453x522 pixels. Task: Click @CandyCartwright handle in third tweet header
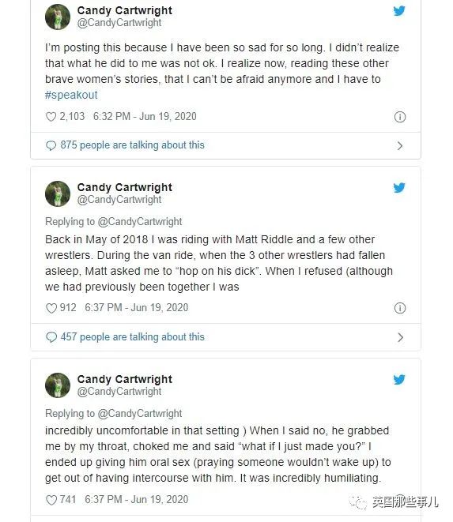[x=119, y=391]
